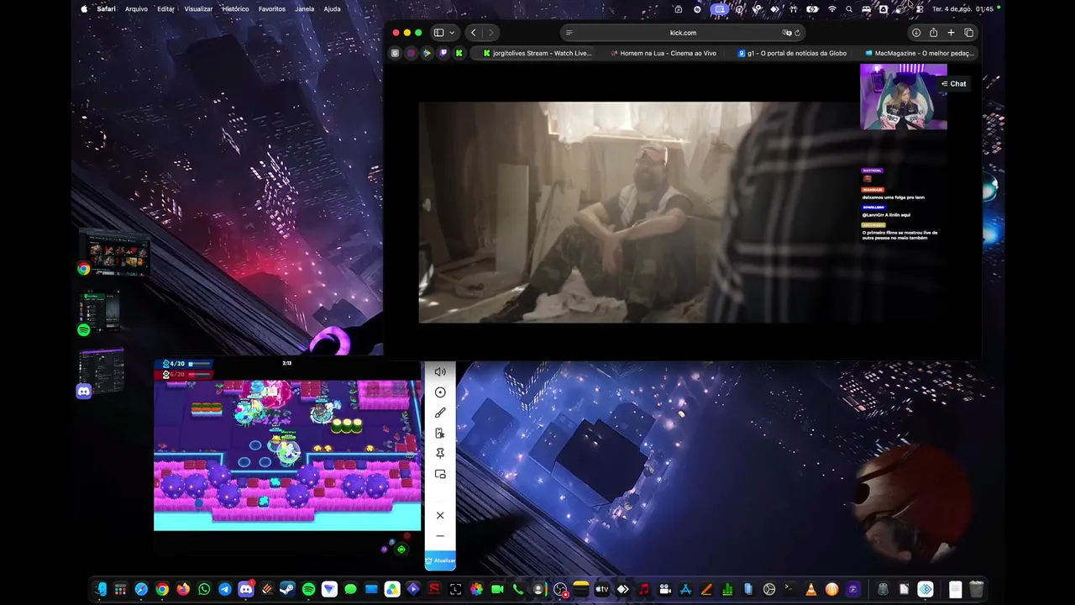Screen dimensions: 1075x605
Task: Open the Editar menu
Action: (165, 8)
